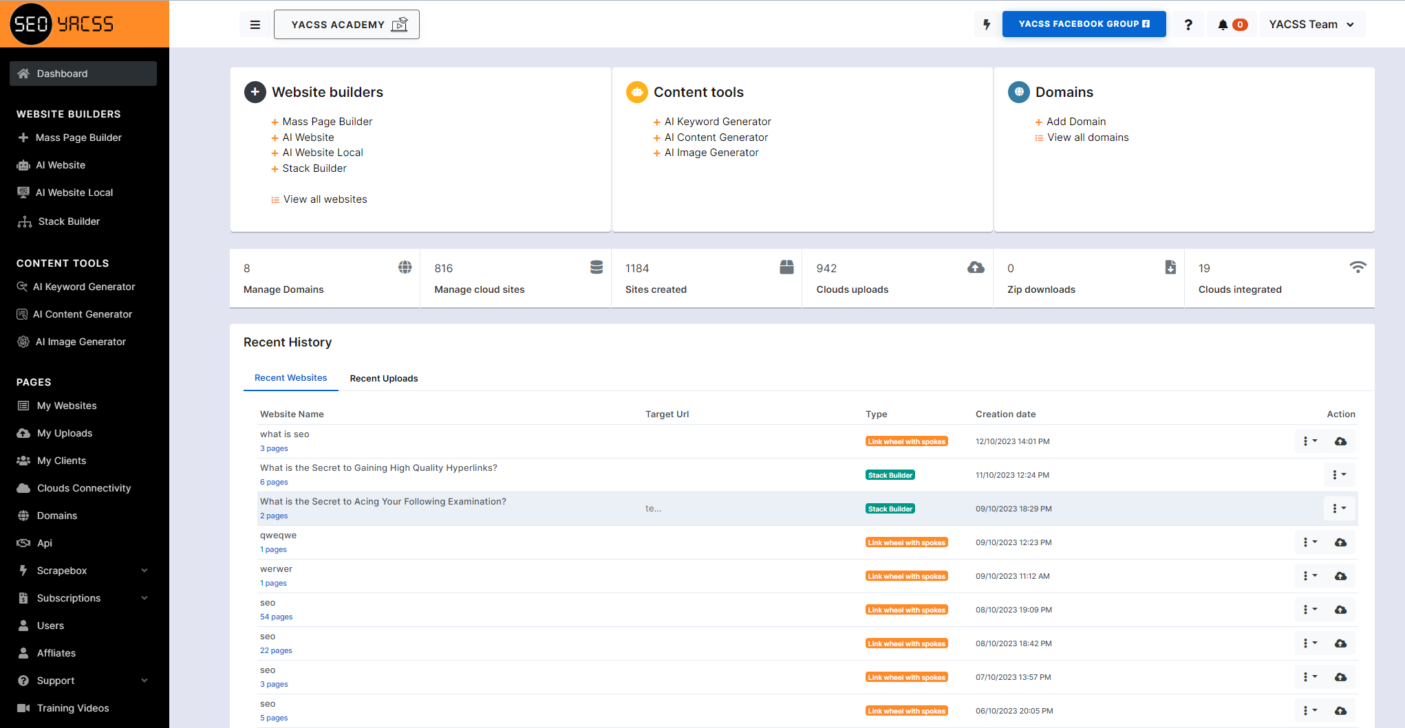Open Dashboard in the sidebar
The height and width of the screenshot is (728, 1405).
click(x=83, y=74)
